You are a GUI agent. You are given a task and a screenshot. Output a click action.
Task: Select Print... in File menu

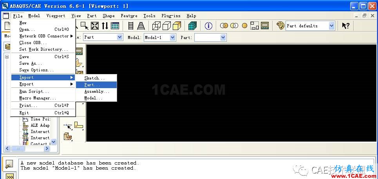43,105
